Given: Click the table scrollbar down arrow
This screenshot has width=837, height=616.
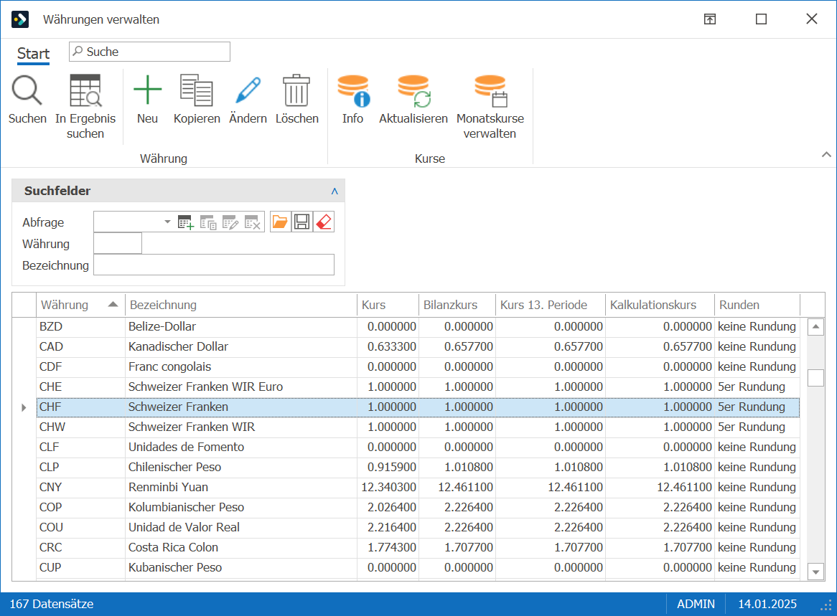Looking at the screenshot, I should point(815,572).
